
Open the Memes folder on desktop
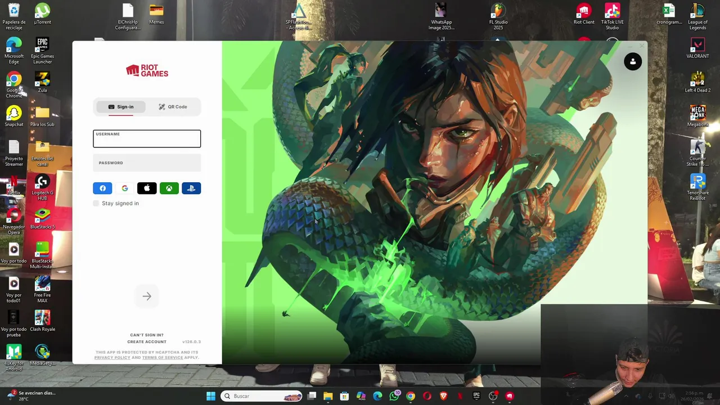tap(156, 15)
